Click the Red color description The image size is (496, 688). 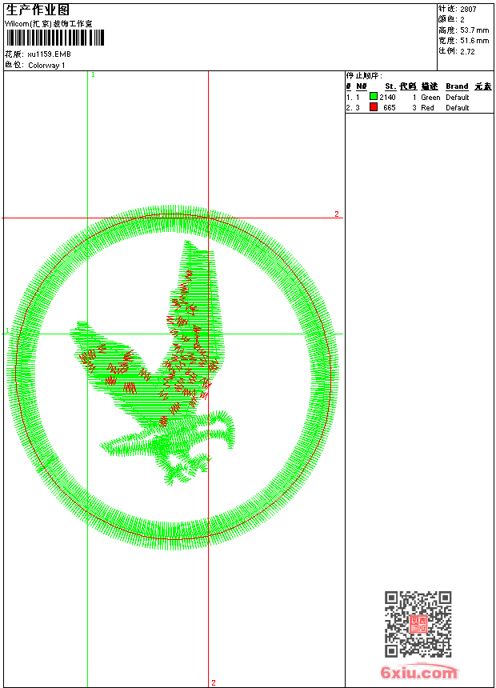(x=427, y=108)
